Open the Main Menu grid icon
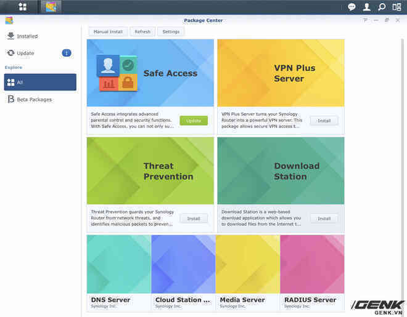407x317 pixels. point(23,7)
